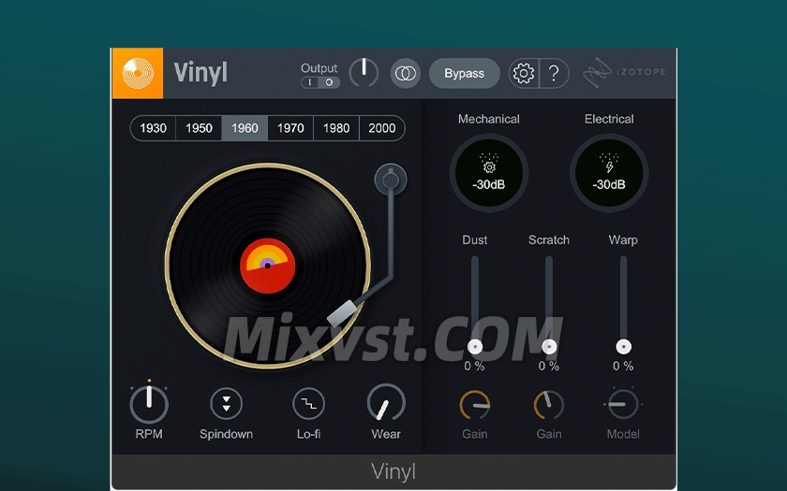
Task: Toggle the mono/stereo overlapping circles icon
Action: pos(405,73)
